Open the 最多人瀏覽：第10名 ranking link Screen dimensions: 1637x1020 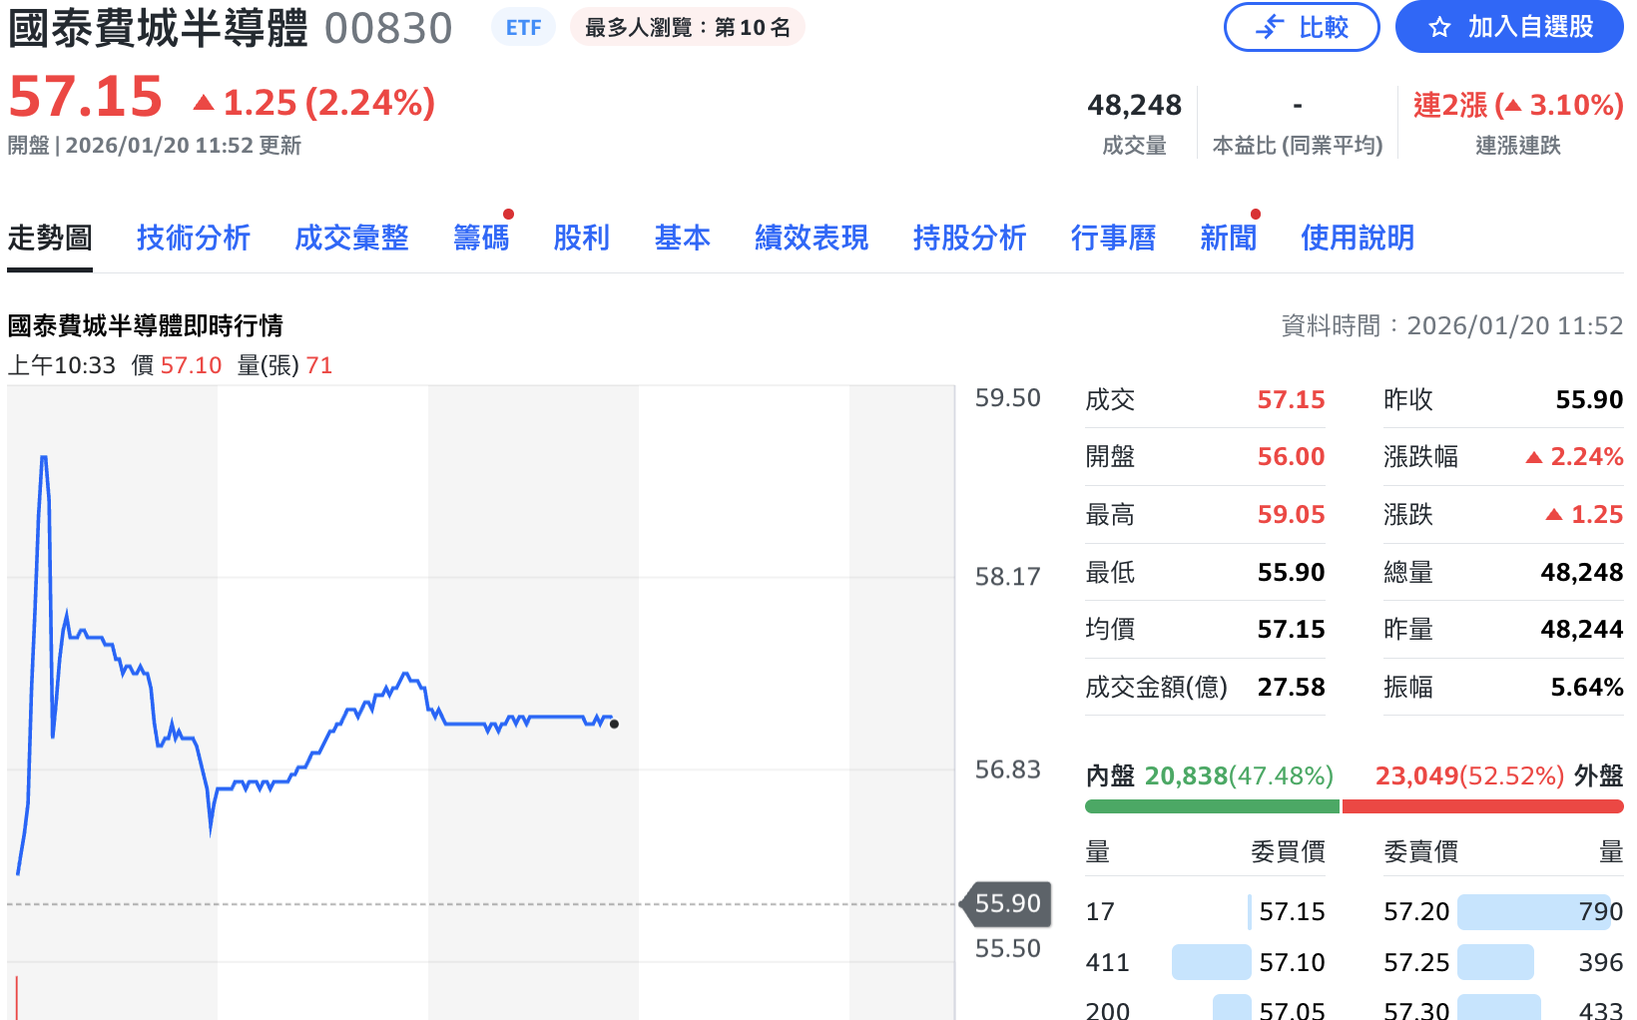click(x=687, y=27)
